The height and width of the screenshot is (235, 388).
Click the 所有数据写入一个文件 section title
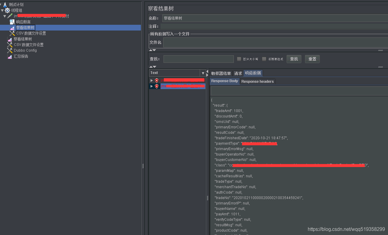pyautogui.click(x=170, y=34)
